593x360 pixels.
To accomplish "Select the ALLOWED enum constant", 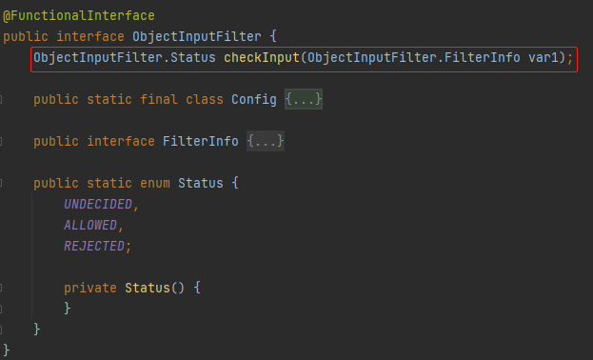I will pos(90,225).
